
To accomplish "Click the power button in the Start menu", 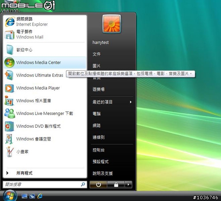I will (98, 185).
